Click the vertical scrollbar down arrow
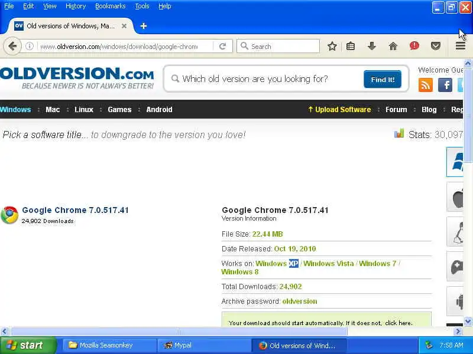The height and width of the screenshot is (354, 473). [468, 321]
